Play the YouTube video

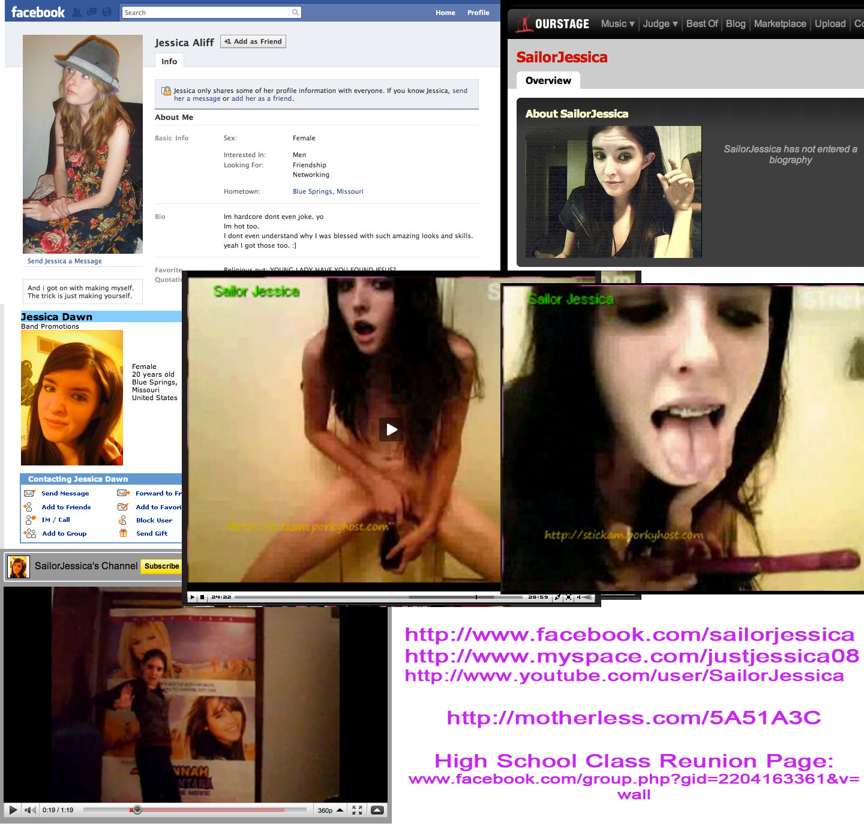(x=13, y=810)
